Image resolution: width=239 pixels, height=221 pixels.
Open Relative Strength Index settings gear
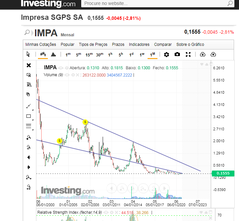pyautogui.click(x=112, y=212)
